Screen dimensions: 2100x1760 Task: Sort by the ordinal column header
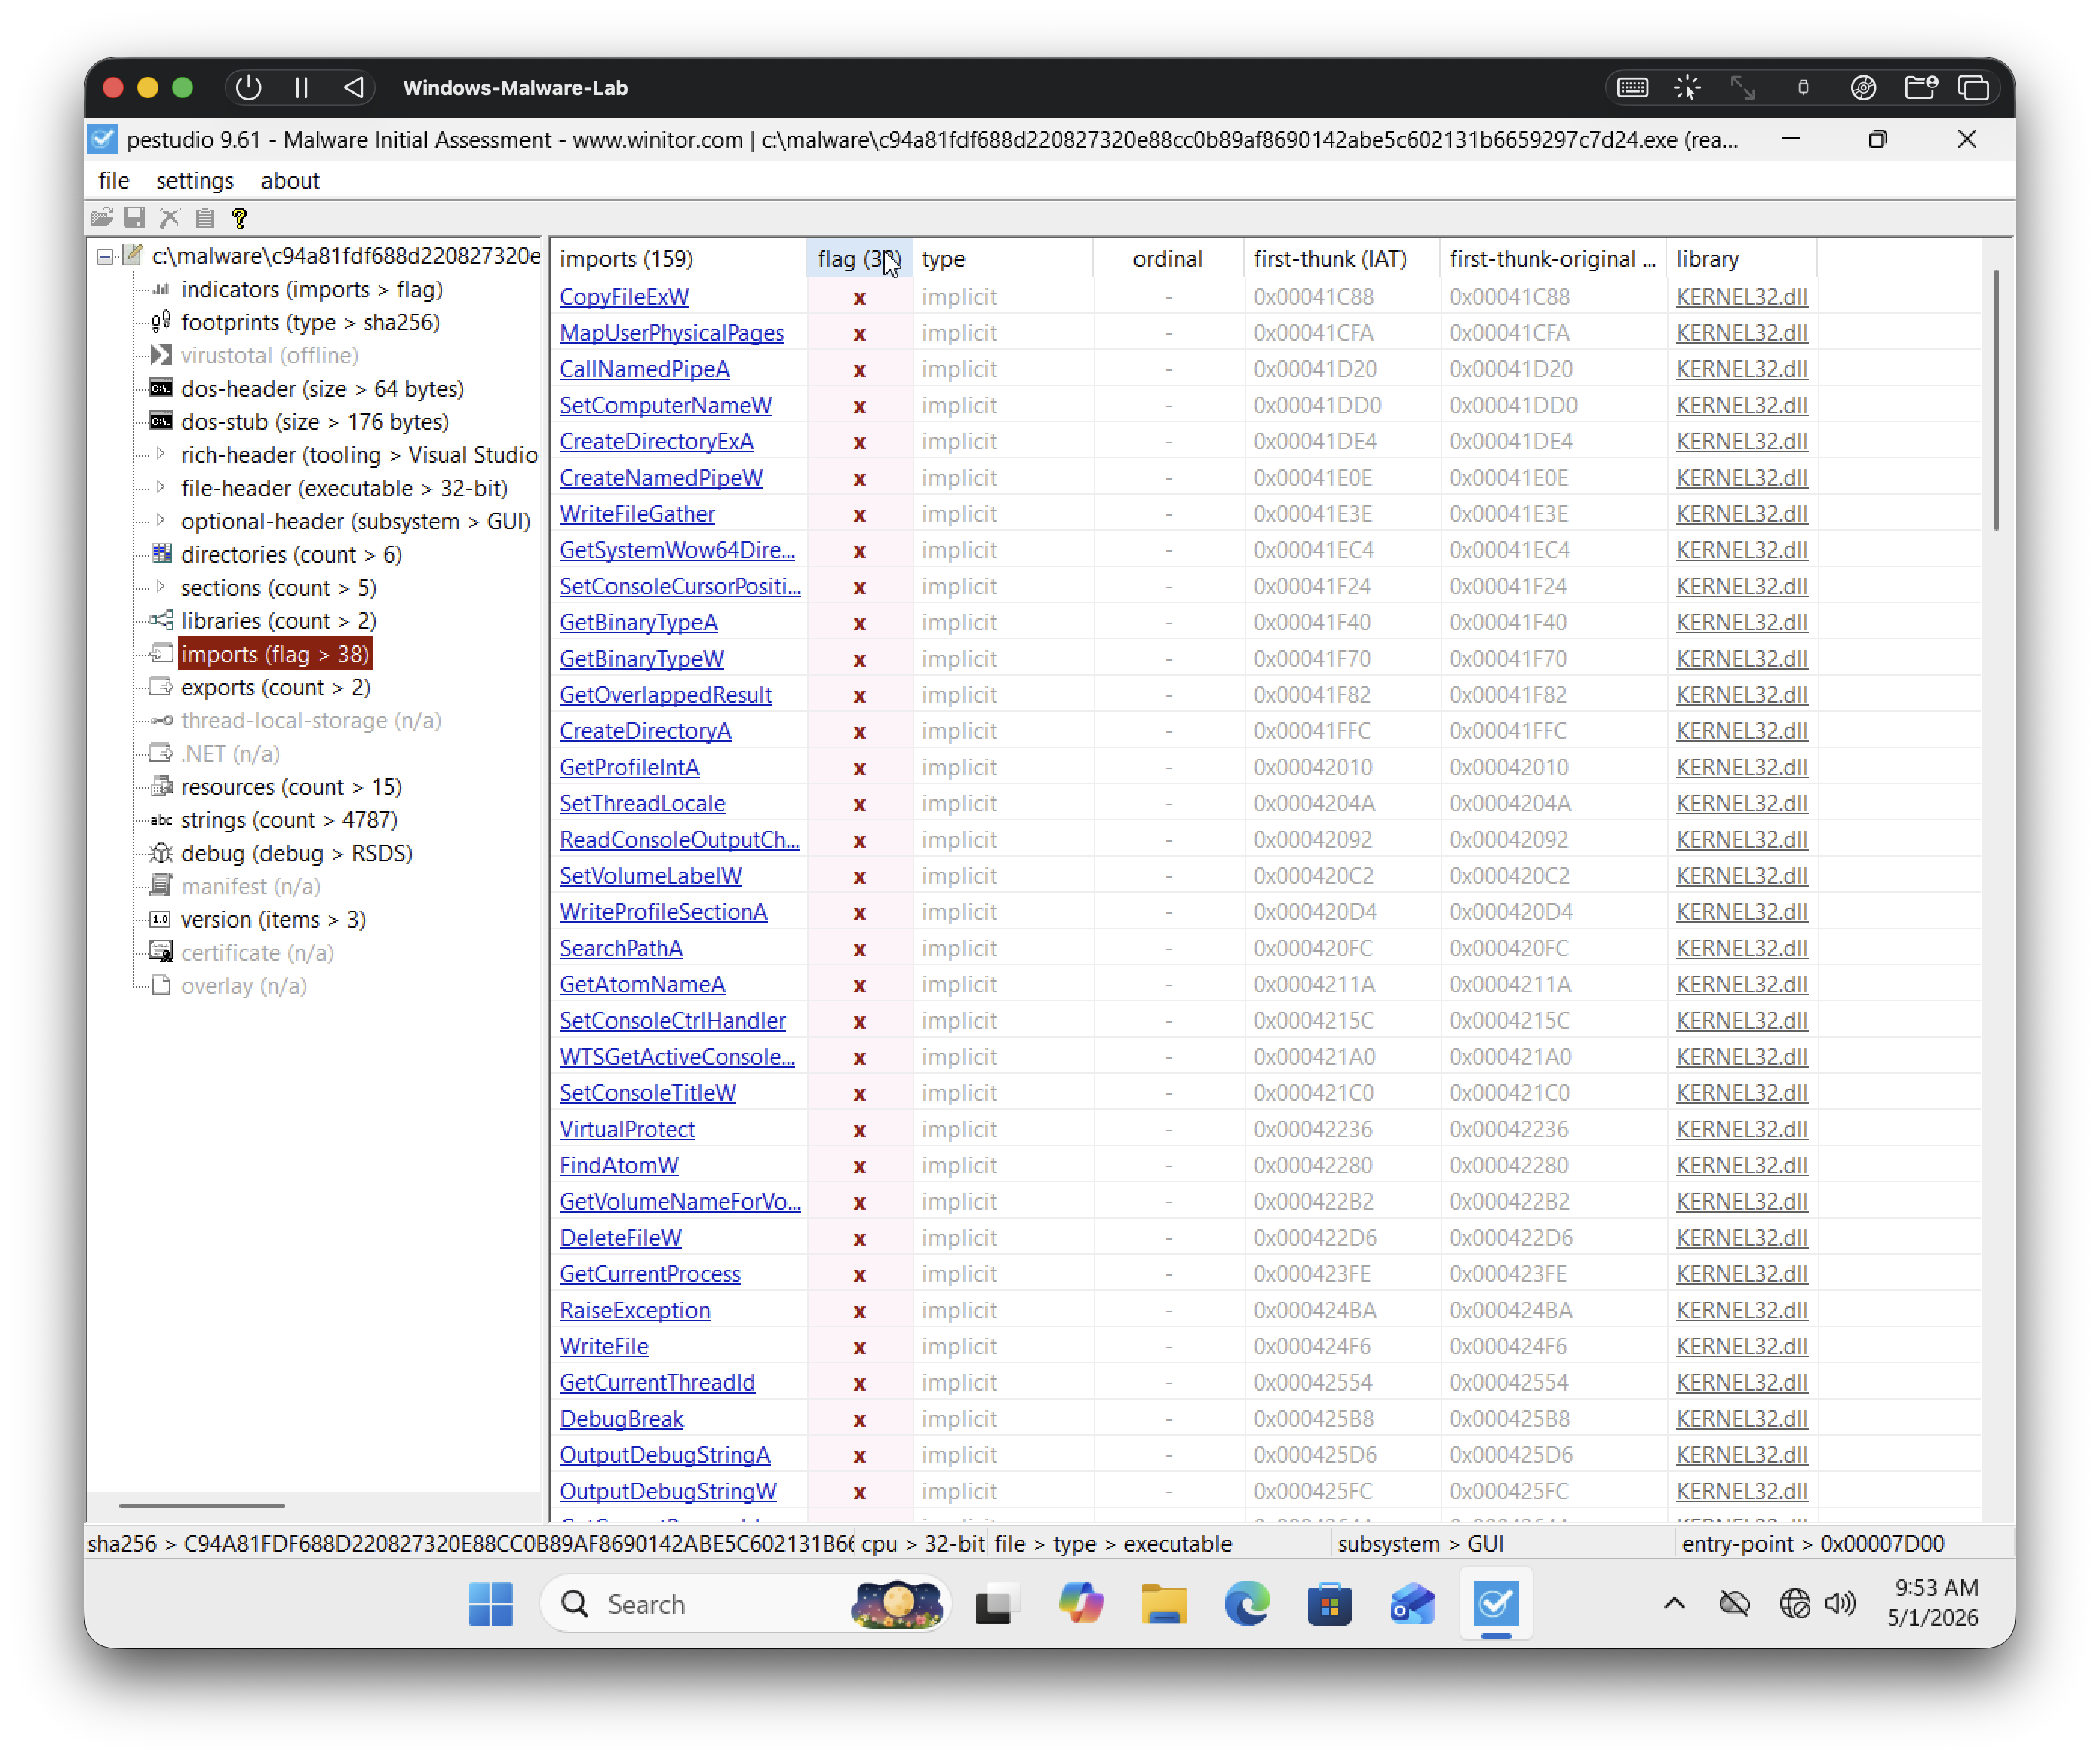point(1168,259)
